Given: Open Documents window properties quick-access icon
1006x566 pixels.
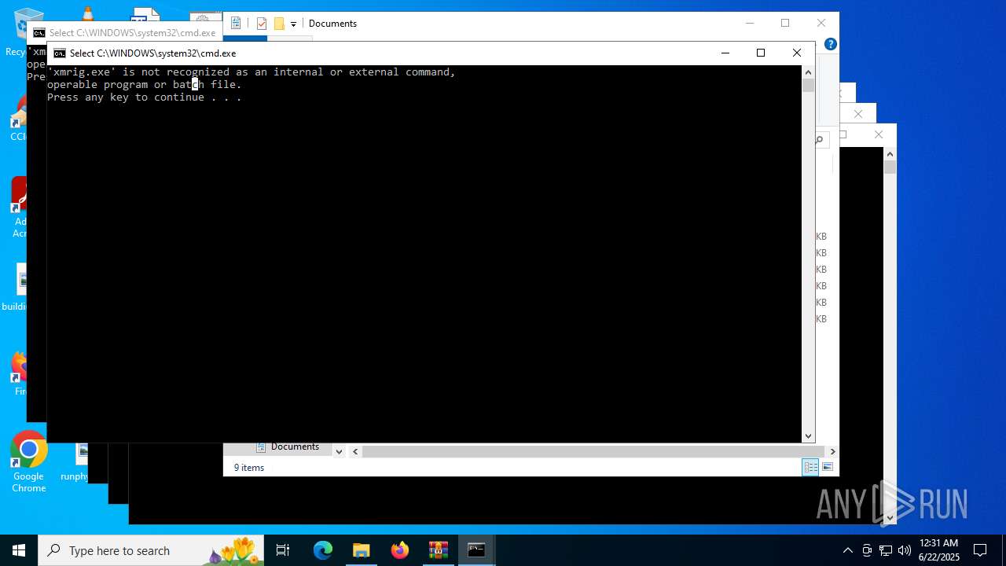Looking at the screenshot, I should click(x=236, y=24).
